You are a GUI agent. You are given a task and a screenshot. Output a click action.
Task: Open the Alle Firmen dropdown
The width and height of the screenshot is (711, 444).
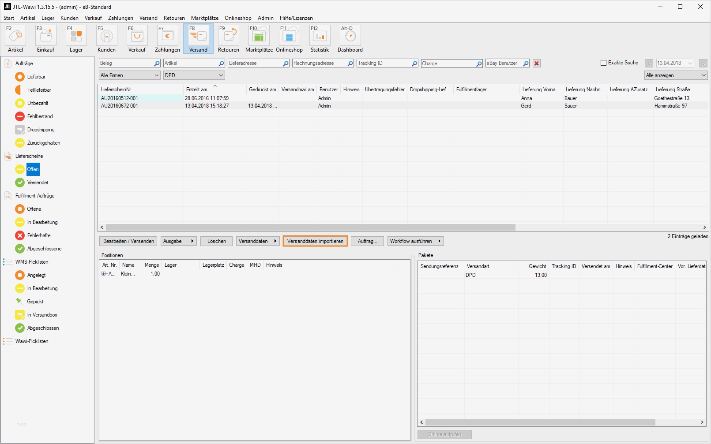130,75
